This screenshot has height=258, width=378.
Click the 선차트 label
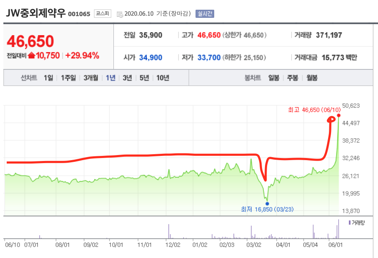tap(29, 78)
